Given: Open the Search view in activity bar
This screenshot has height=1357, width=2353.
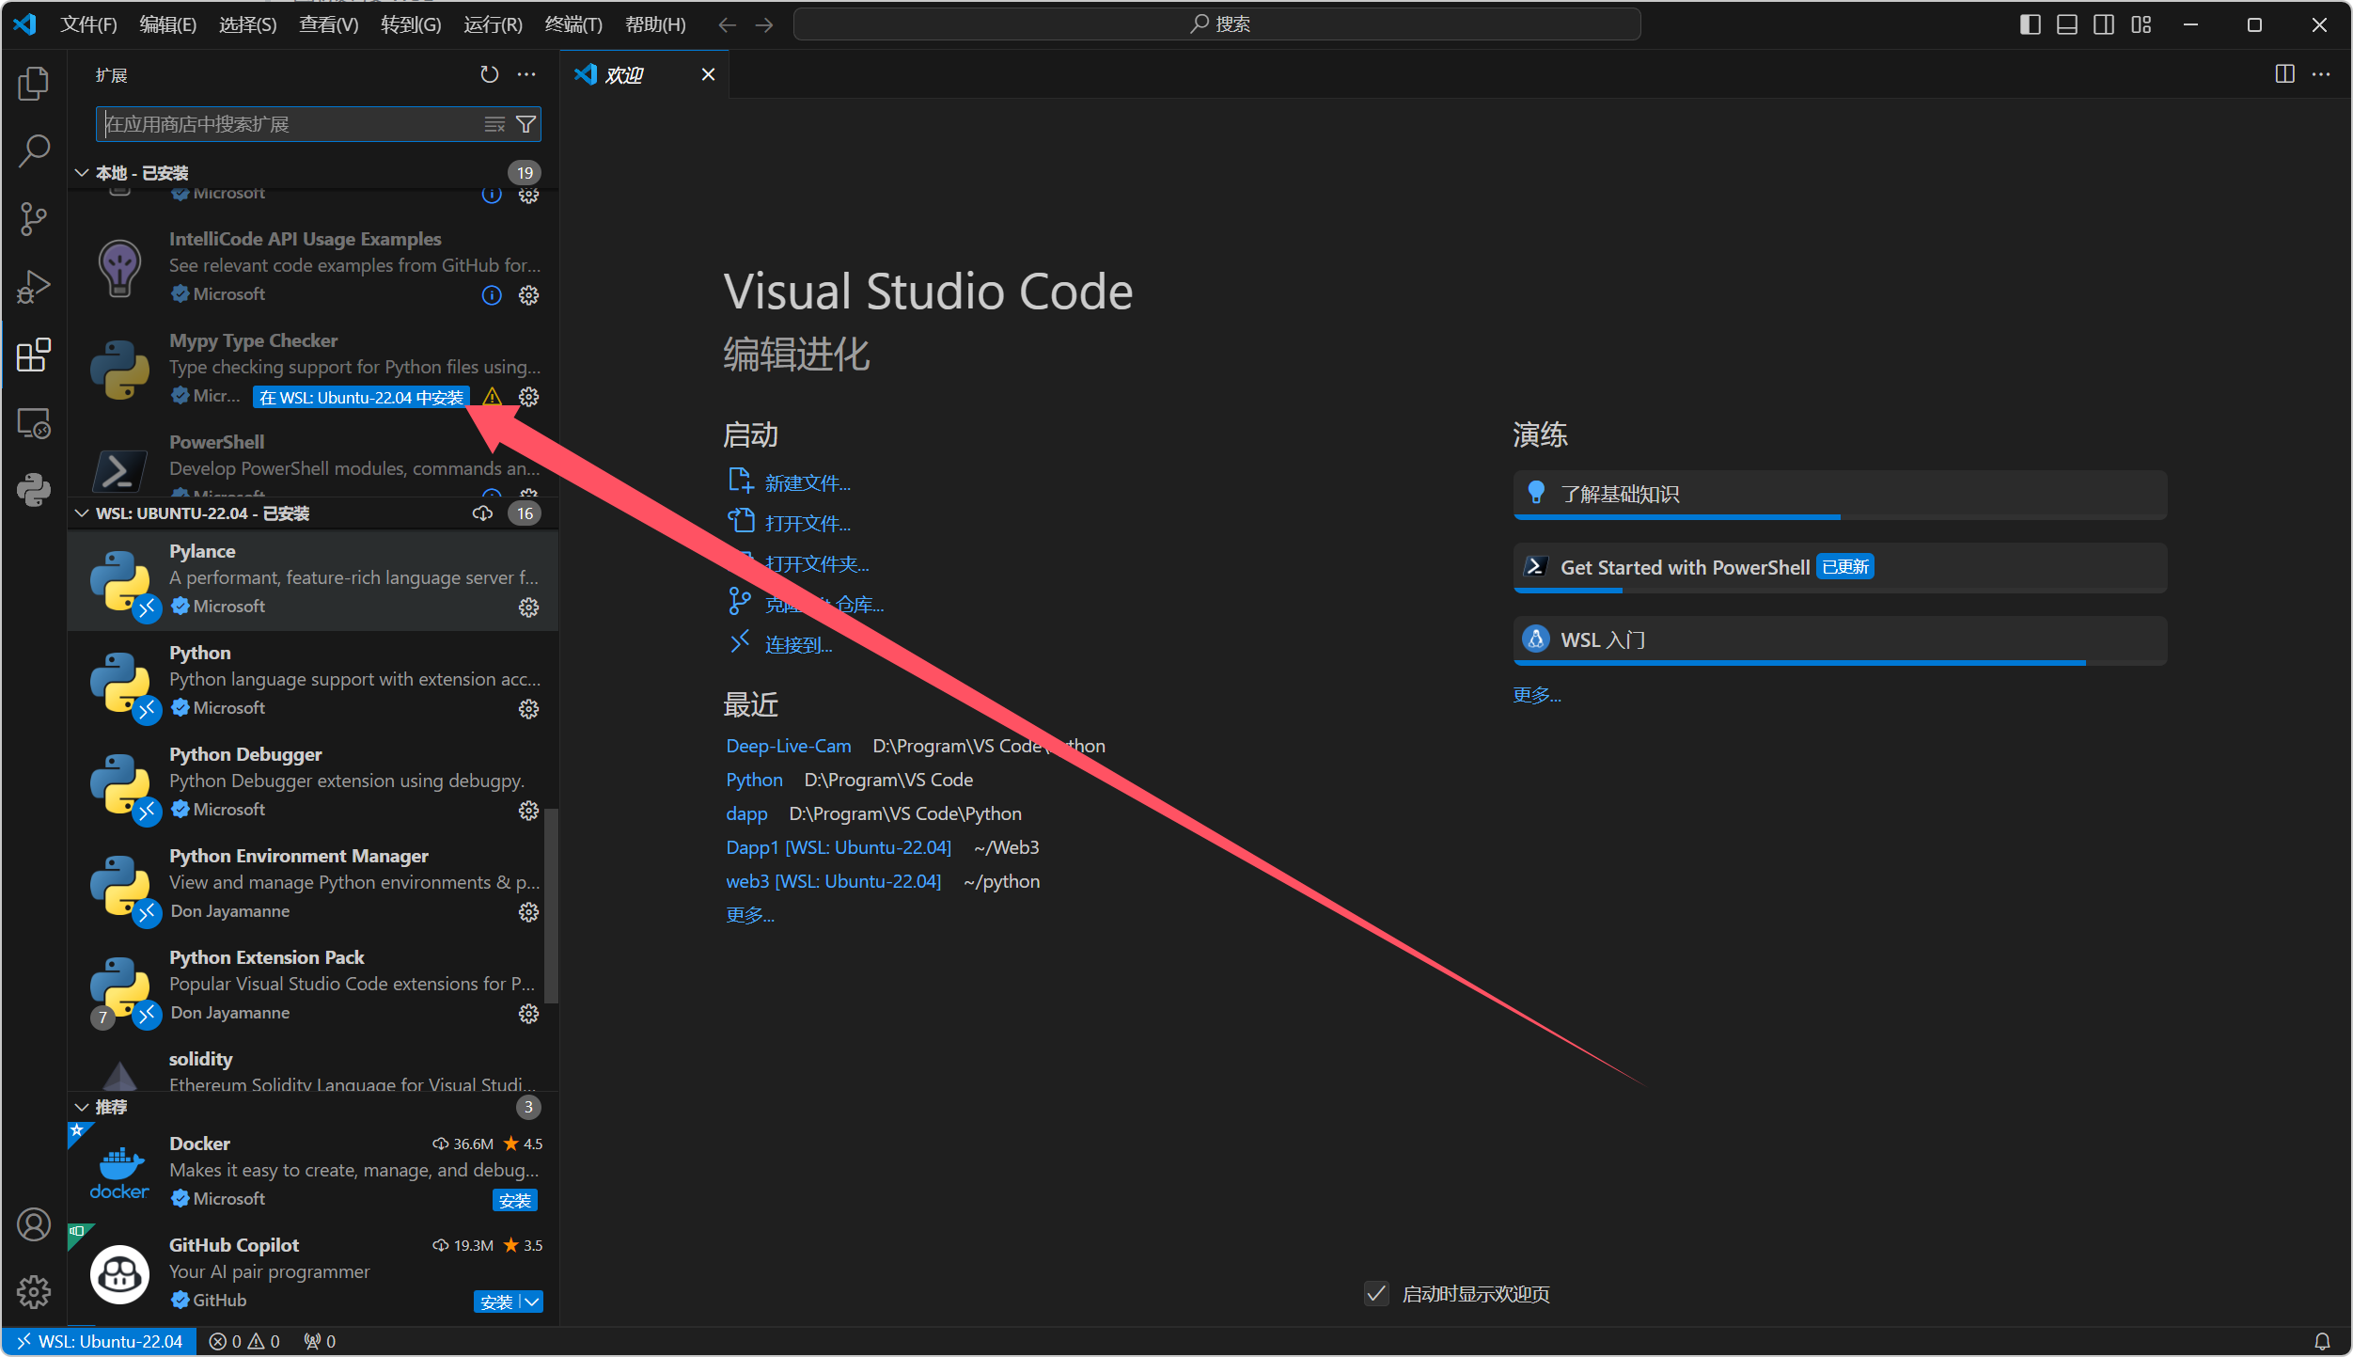Looking at the screenshot, I should coord(34,150).
